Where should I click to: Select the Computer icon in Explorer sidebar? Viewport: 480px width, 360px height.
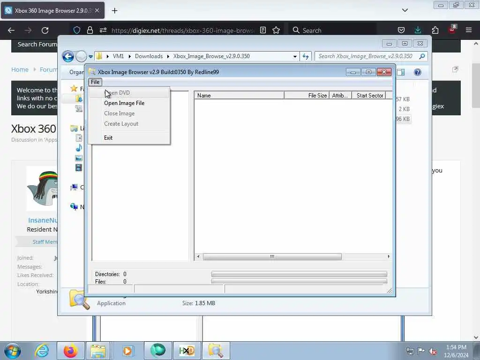tap(74, 187)
